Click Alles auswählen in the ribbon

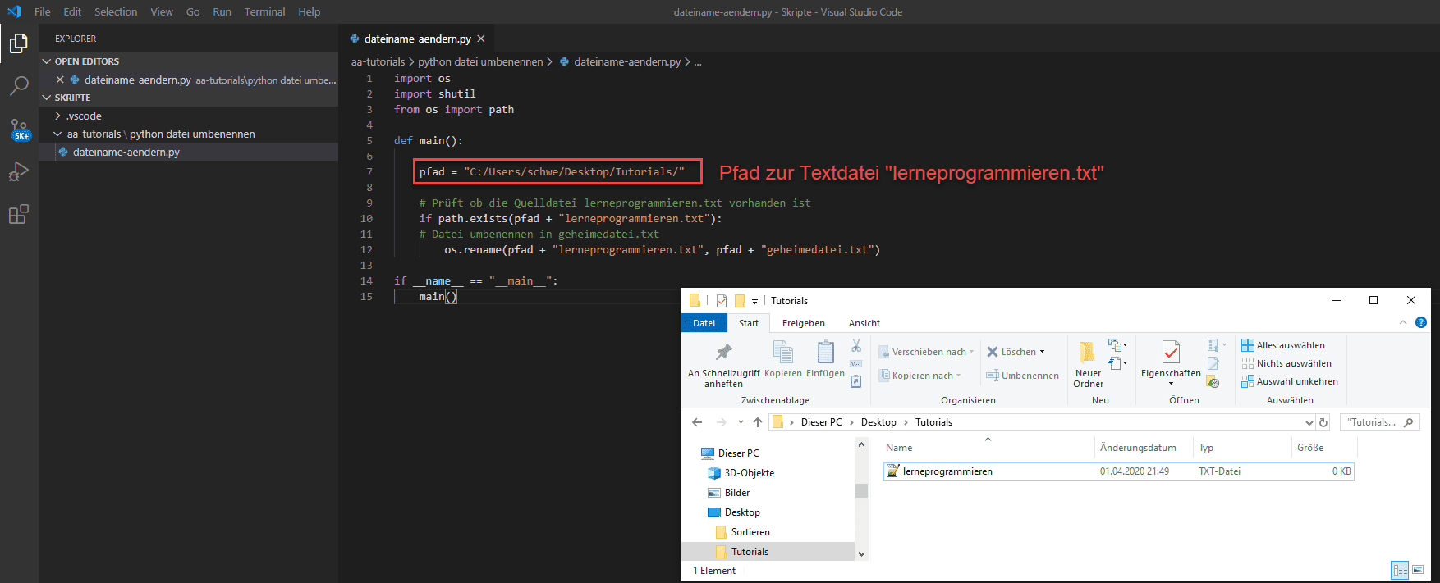[x=1282, y=345]
